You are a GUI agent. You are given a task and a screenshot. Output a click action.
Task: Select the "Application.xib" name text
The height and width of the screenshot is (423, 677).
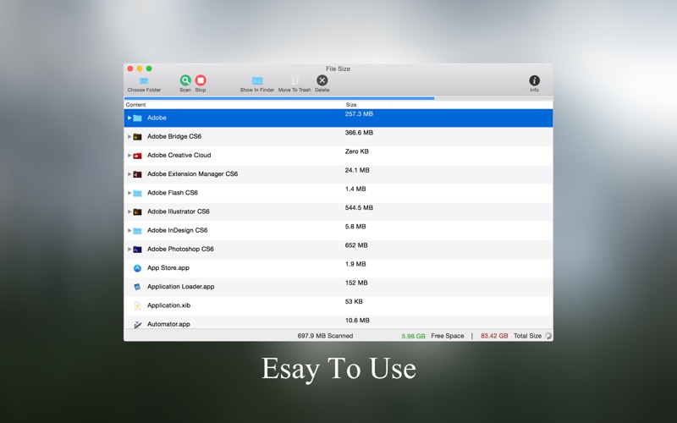point(168,305)
